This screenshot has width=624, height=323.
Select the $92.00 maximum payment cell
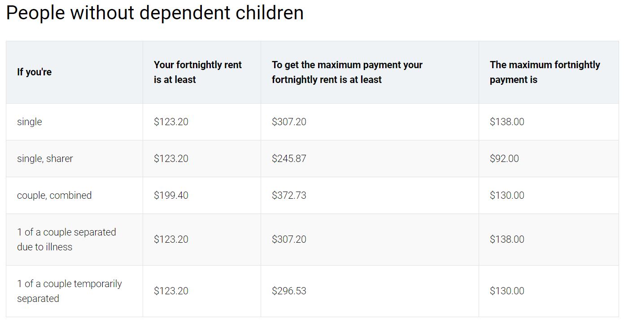pyautogui.click(x=504, y=158)
